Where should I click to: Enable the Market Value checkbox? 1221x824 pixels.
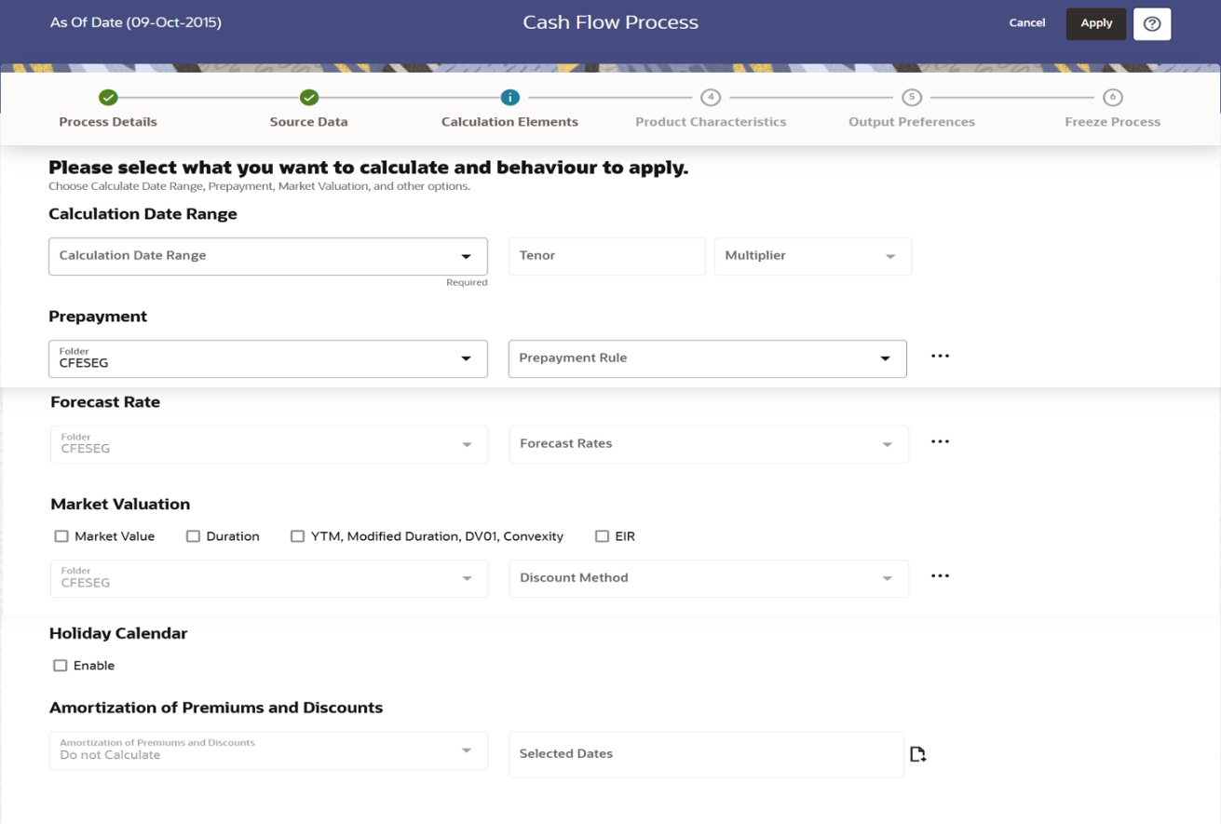click(61, 535)
